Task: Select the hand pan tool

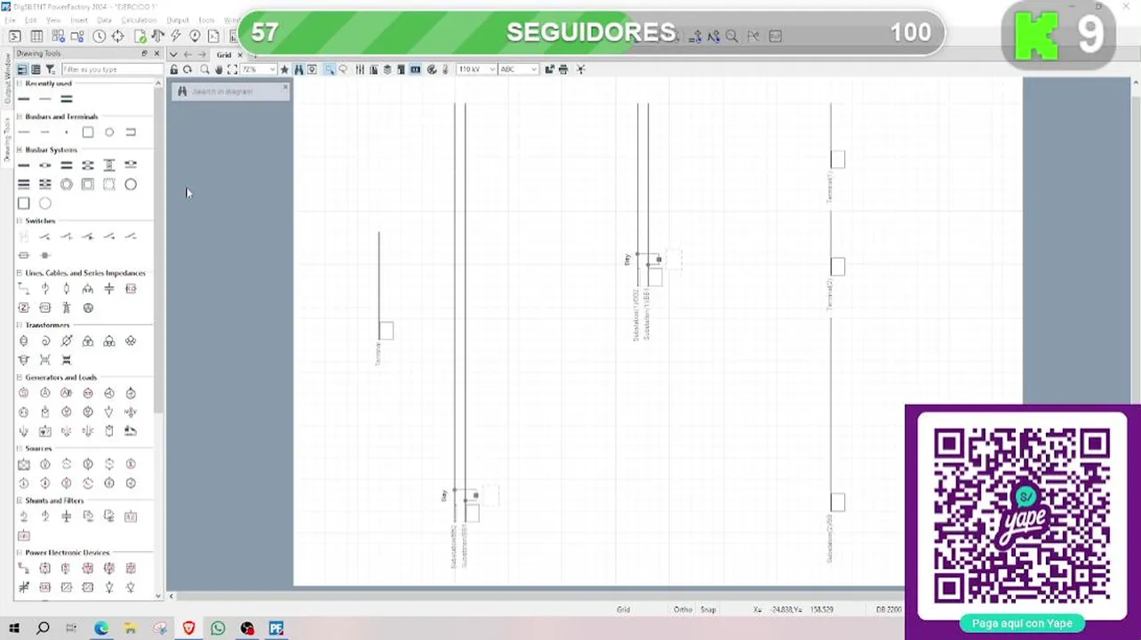Action: coord(219,69)
